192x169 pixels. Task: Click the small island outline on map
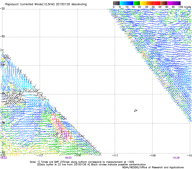(x=136, y=110)
